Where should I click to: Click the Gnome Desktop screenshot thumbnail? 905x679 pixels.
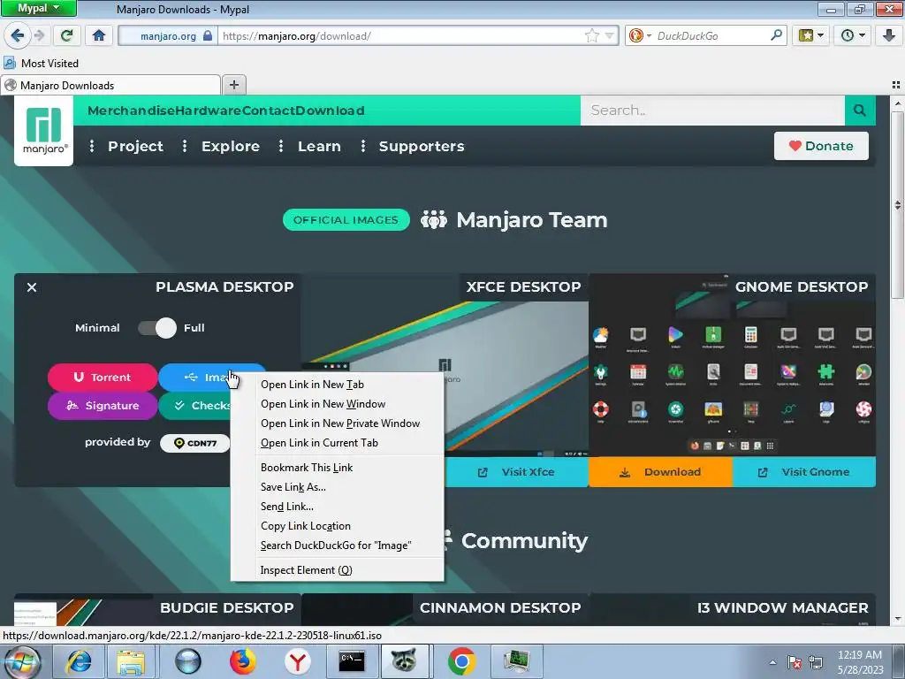(x=732, y=365)
